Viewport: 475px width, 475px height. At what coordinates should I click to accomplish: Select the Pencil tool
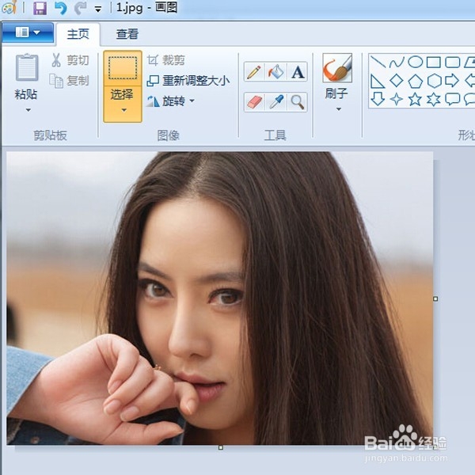(254, 72)
